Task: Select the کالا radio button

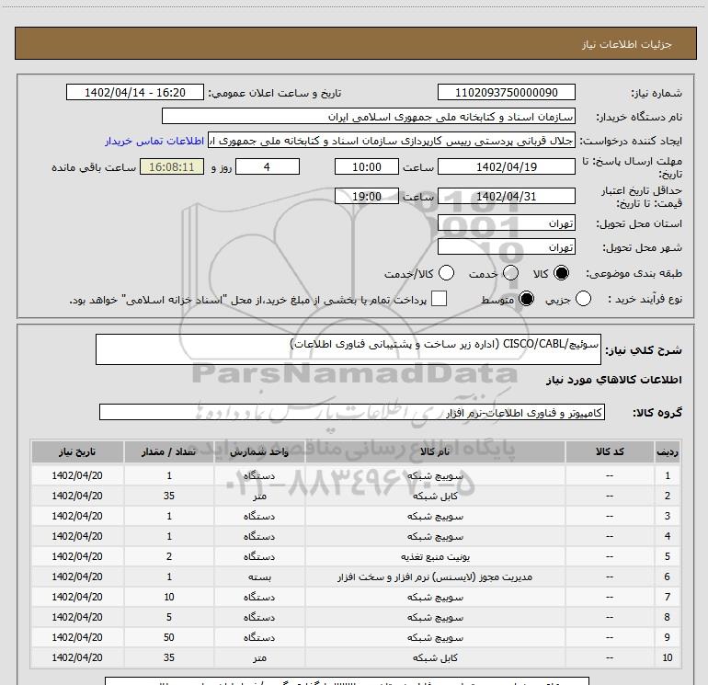Action: [561, 273]
